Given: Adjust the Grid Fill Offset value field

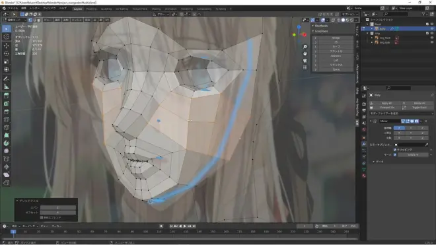Looking at the screenshot, I should click(x=58, y=213).
